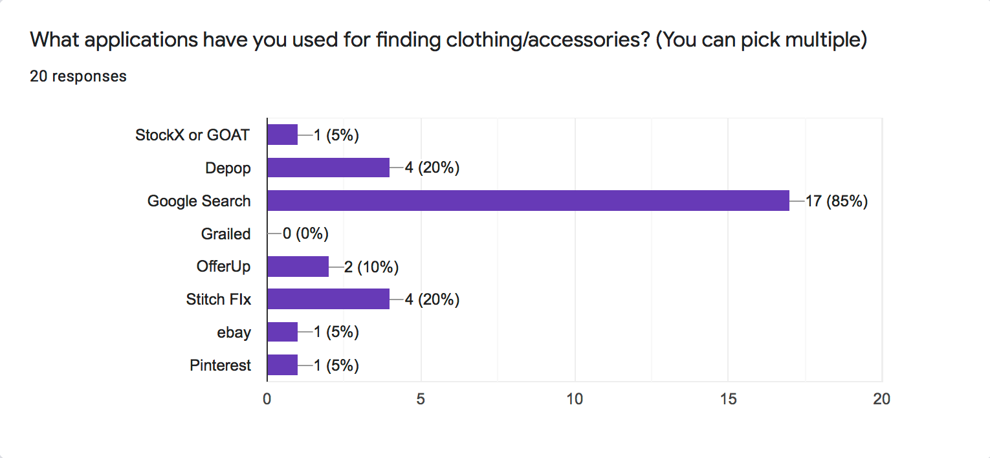This screenshot has width=990, height=458.
Task: Click the '17 (85%)' data label
Action: [836, 201]
